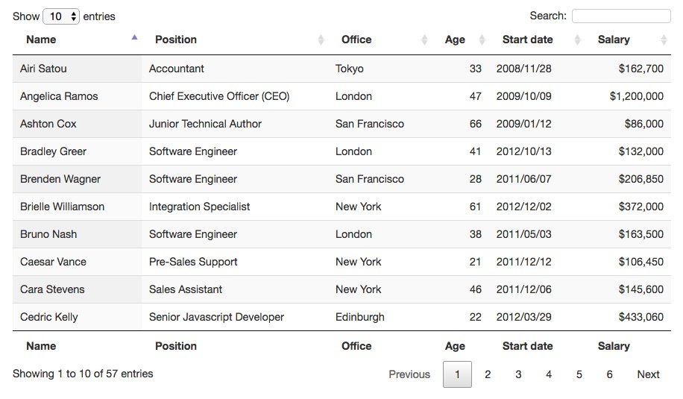Click the Previous pagination button

pos(409,374)
